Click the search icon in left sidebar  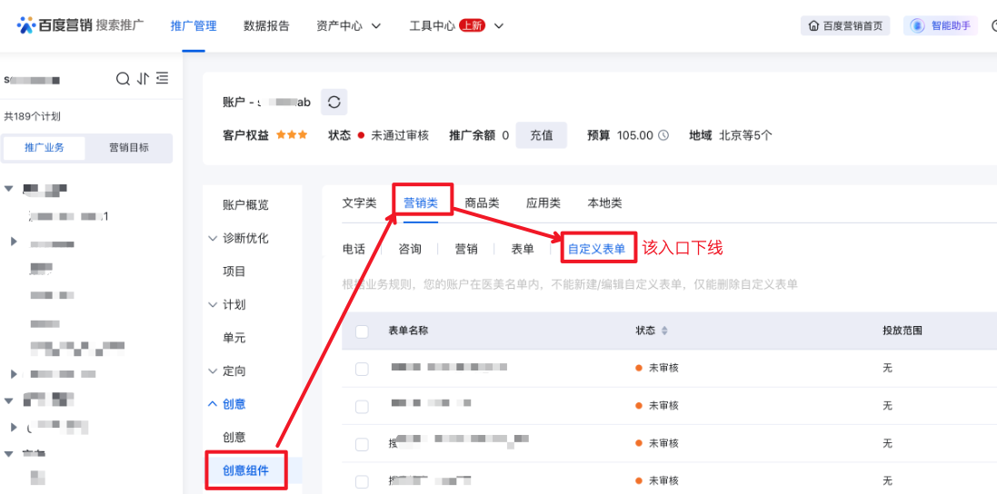coord(123,79)
